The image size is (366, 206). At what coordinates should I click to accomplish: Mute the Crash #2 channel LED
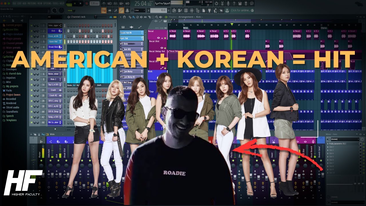31,96
